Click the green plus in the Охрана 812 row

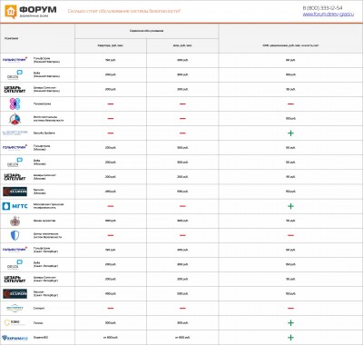point(290,338)
